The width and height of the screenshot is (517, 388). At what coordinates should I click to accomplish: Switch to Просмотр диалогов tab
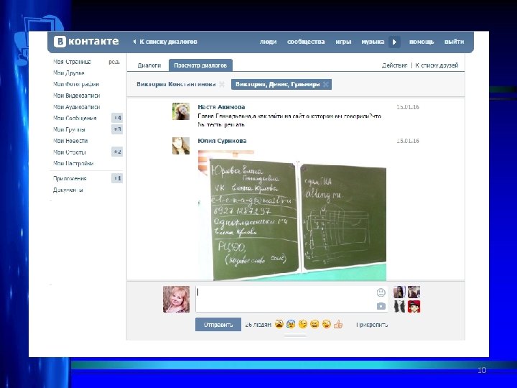[200, 65]
